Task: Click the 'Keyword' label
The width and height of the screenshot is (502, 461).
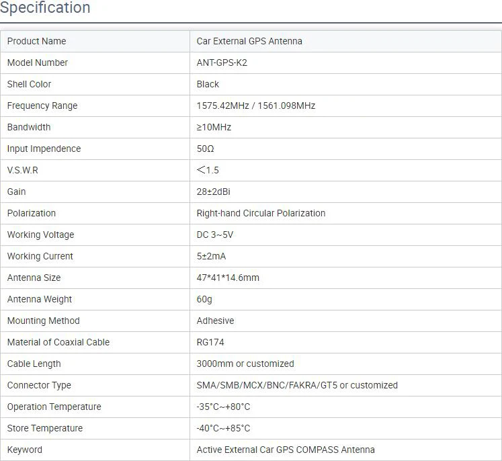Action: (x=25, y=450)
